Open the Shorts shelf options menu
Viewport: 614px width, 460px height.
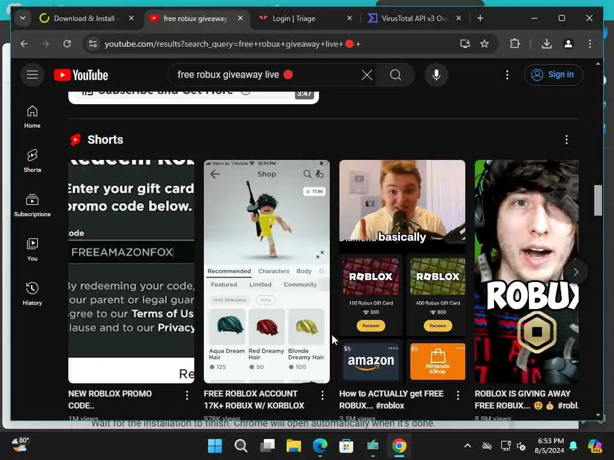pos(566,140)
